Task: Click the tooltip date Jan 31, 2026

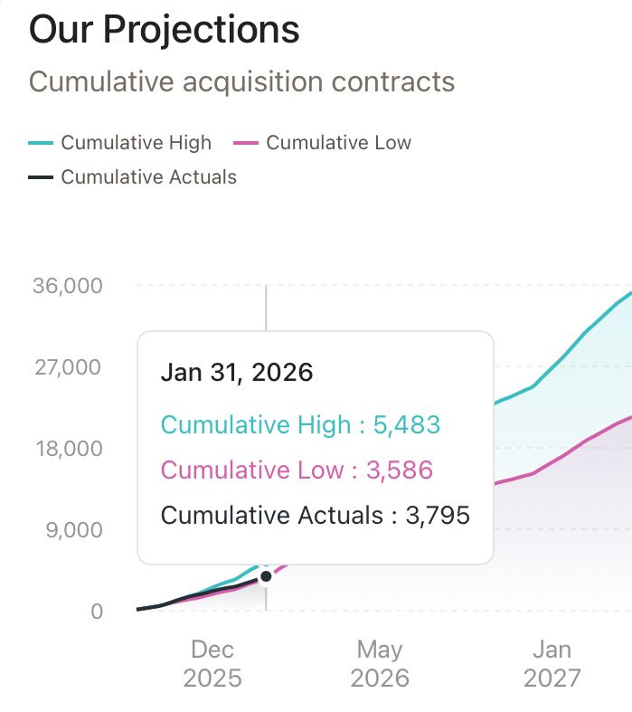Action: [236, 372]
